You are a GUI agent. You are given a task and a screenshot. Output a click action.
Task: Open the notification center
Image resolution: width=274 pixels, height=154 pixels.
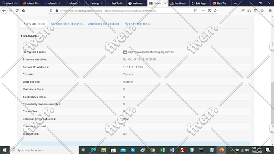pos(268,150)
